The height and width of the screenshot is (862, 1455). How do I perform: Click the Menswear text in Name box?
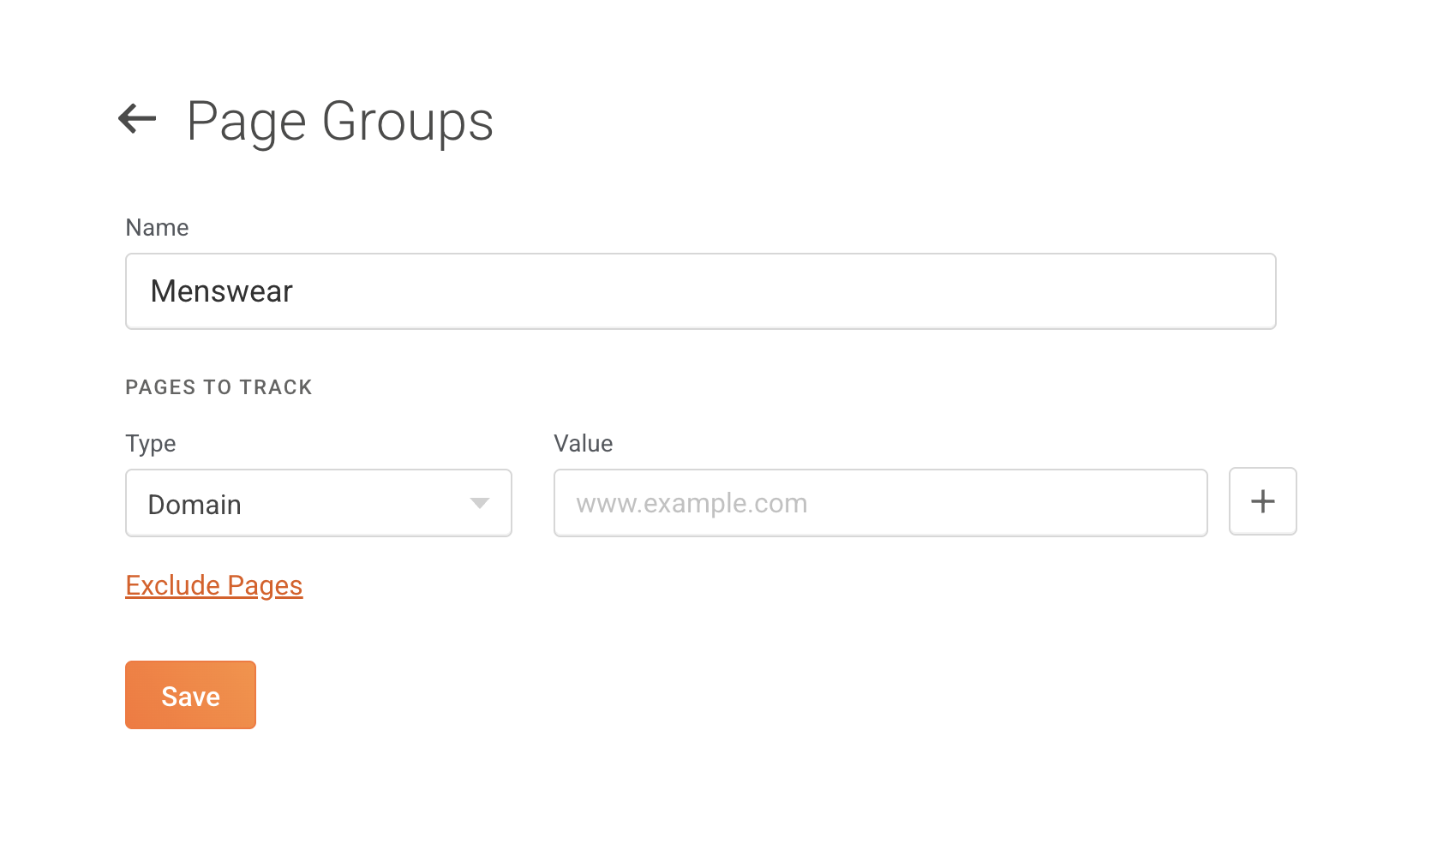click(222, 291)
